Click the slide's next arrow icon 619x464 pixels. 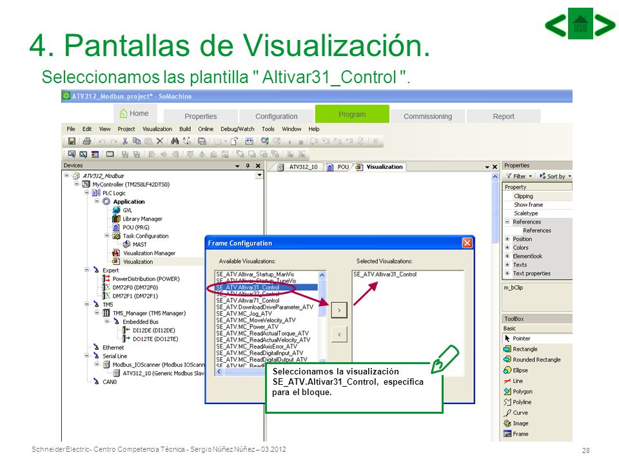click(605, 24)
